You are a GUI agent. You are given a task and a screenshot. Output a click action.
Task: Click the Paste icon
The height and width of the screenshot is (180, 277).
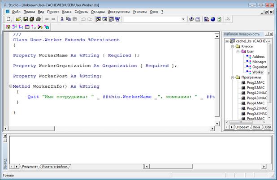[x=75, y=19]
